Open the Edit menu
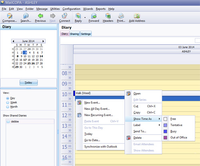 [x=12, y=9]
